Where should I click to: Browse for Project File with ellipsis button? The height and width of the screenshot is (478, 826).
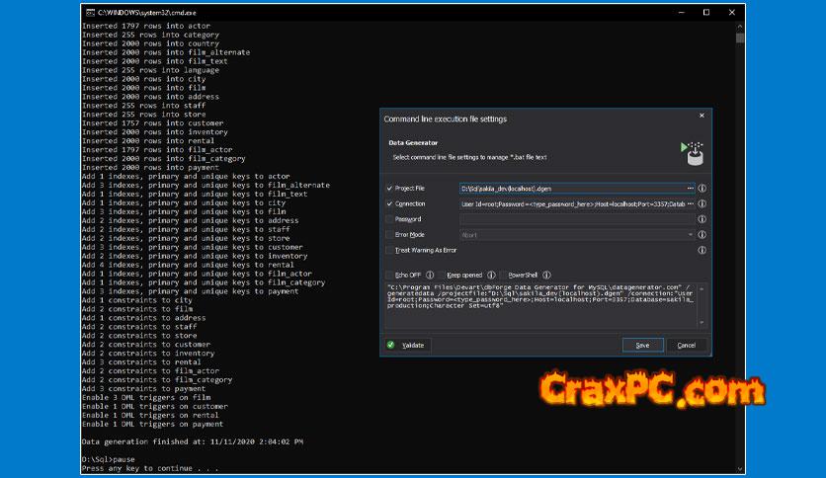click(689, 188)
